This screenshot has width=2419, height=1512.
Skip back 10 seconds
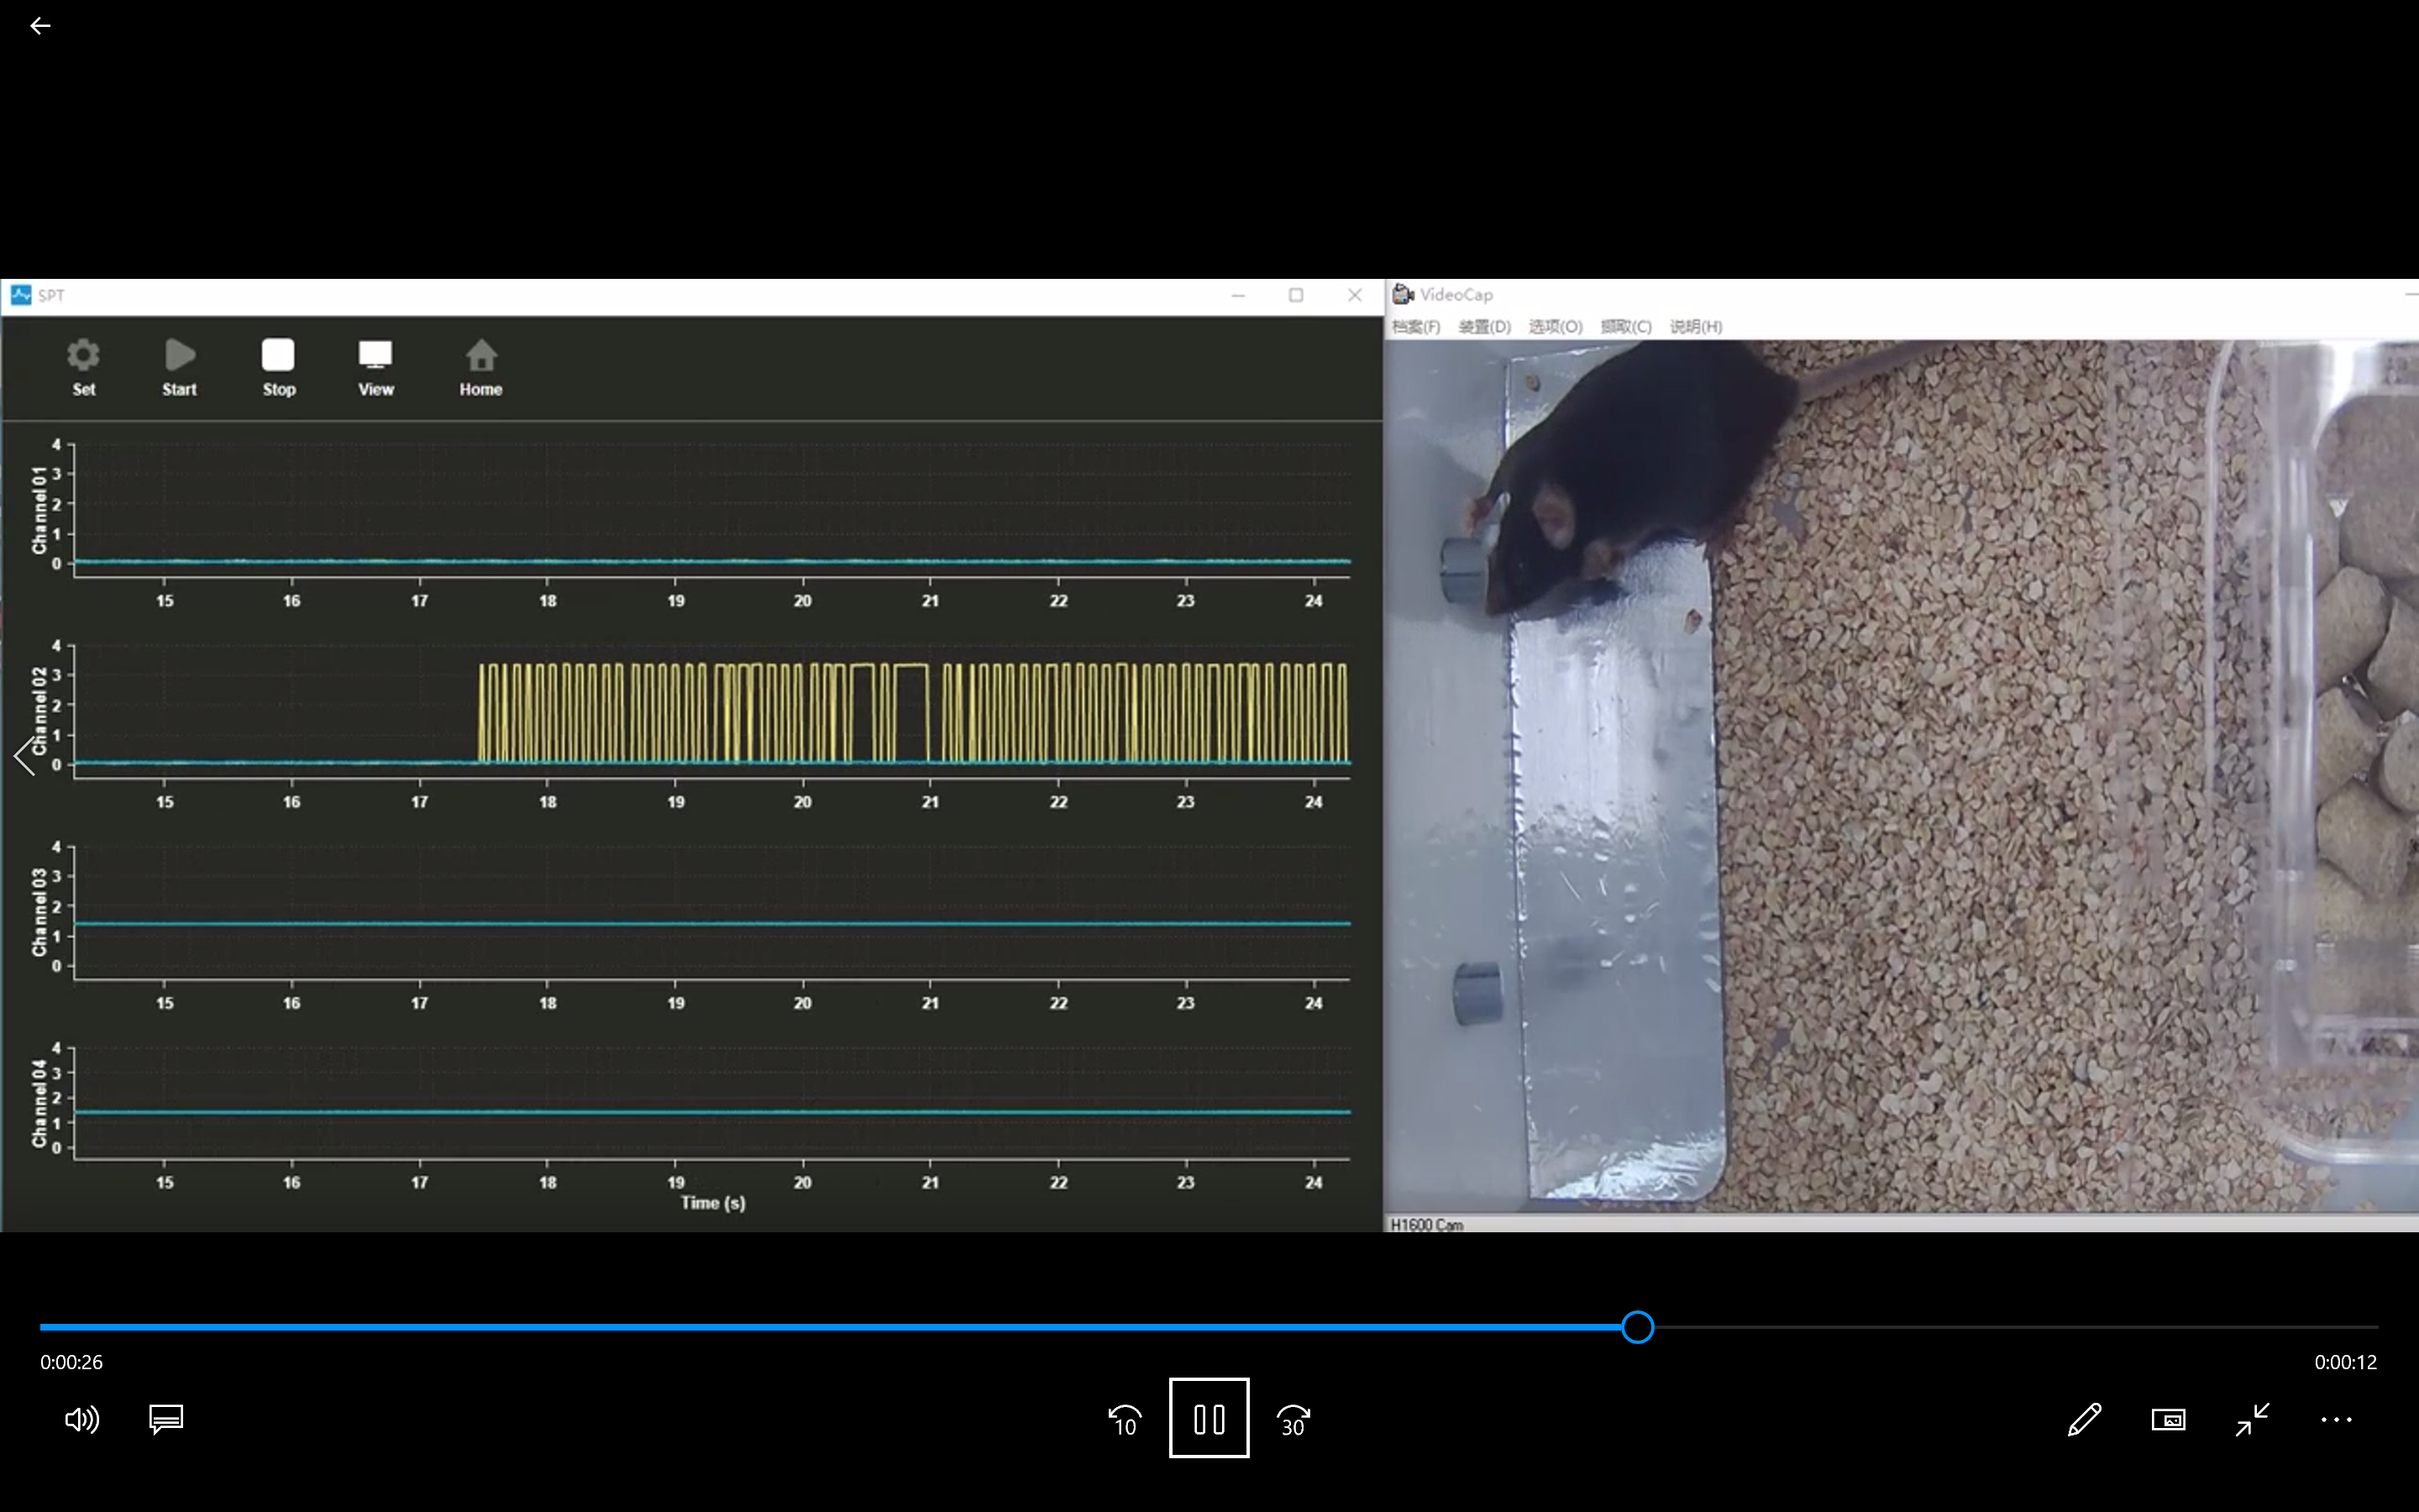[x=1125, y=1419]
